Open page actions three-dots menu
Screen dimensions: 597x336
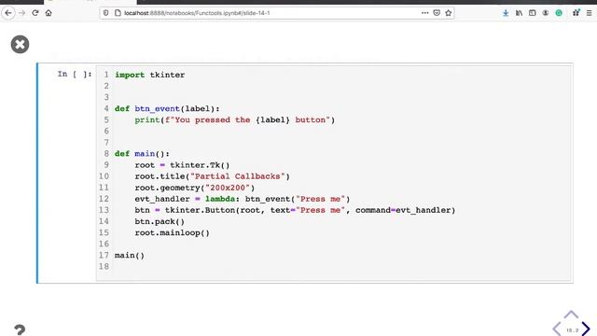(425, 13)
